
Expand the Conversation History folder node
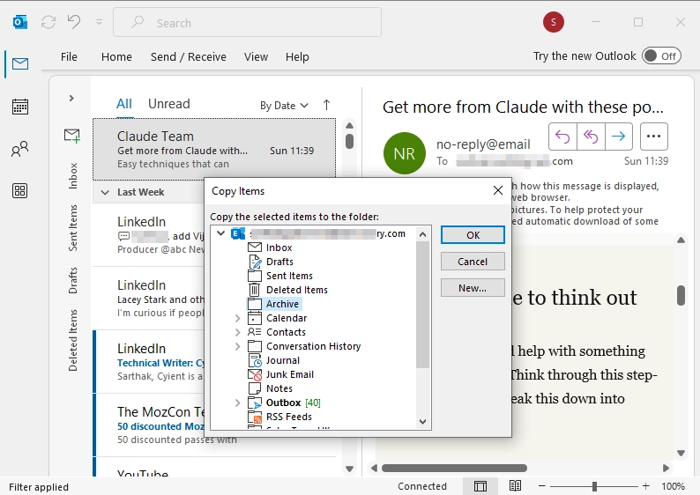point(237,346)
